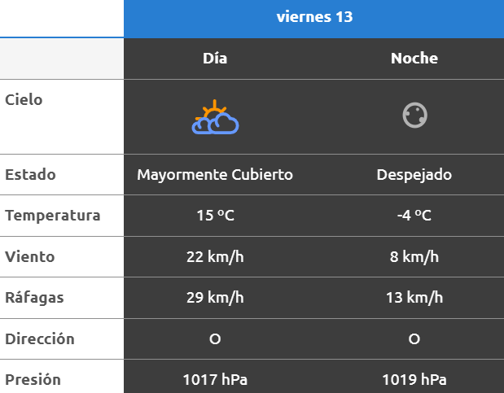Click the 13 km/h night gusts value
This screenshot has width=504, height=393.
point(414,298)
